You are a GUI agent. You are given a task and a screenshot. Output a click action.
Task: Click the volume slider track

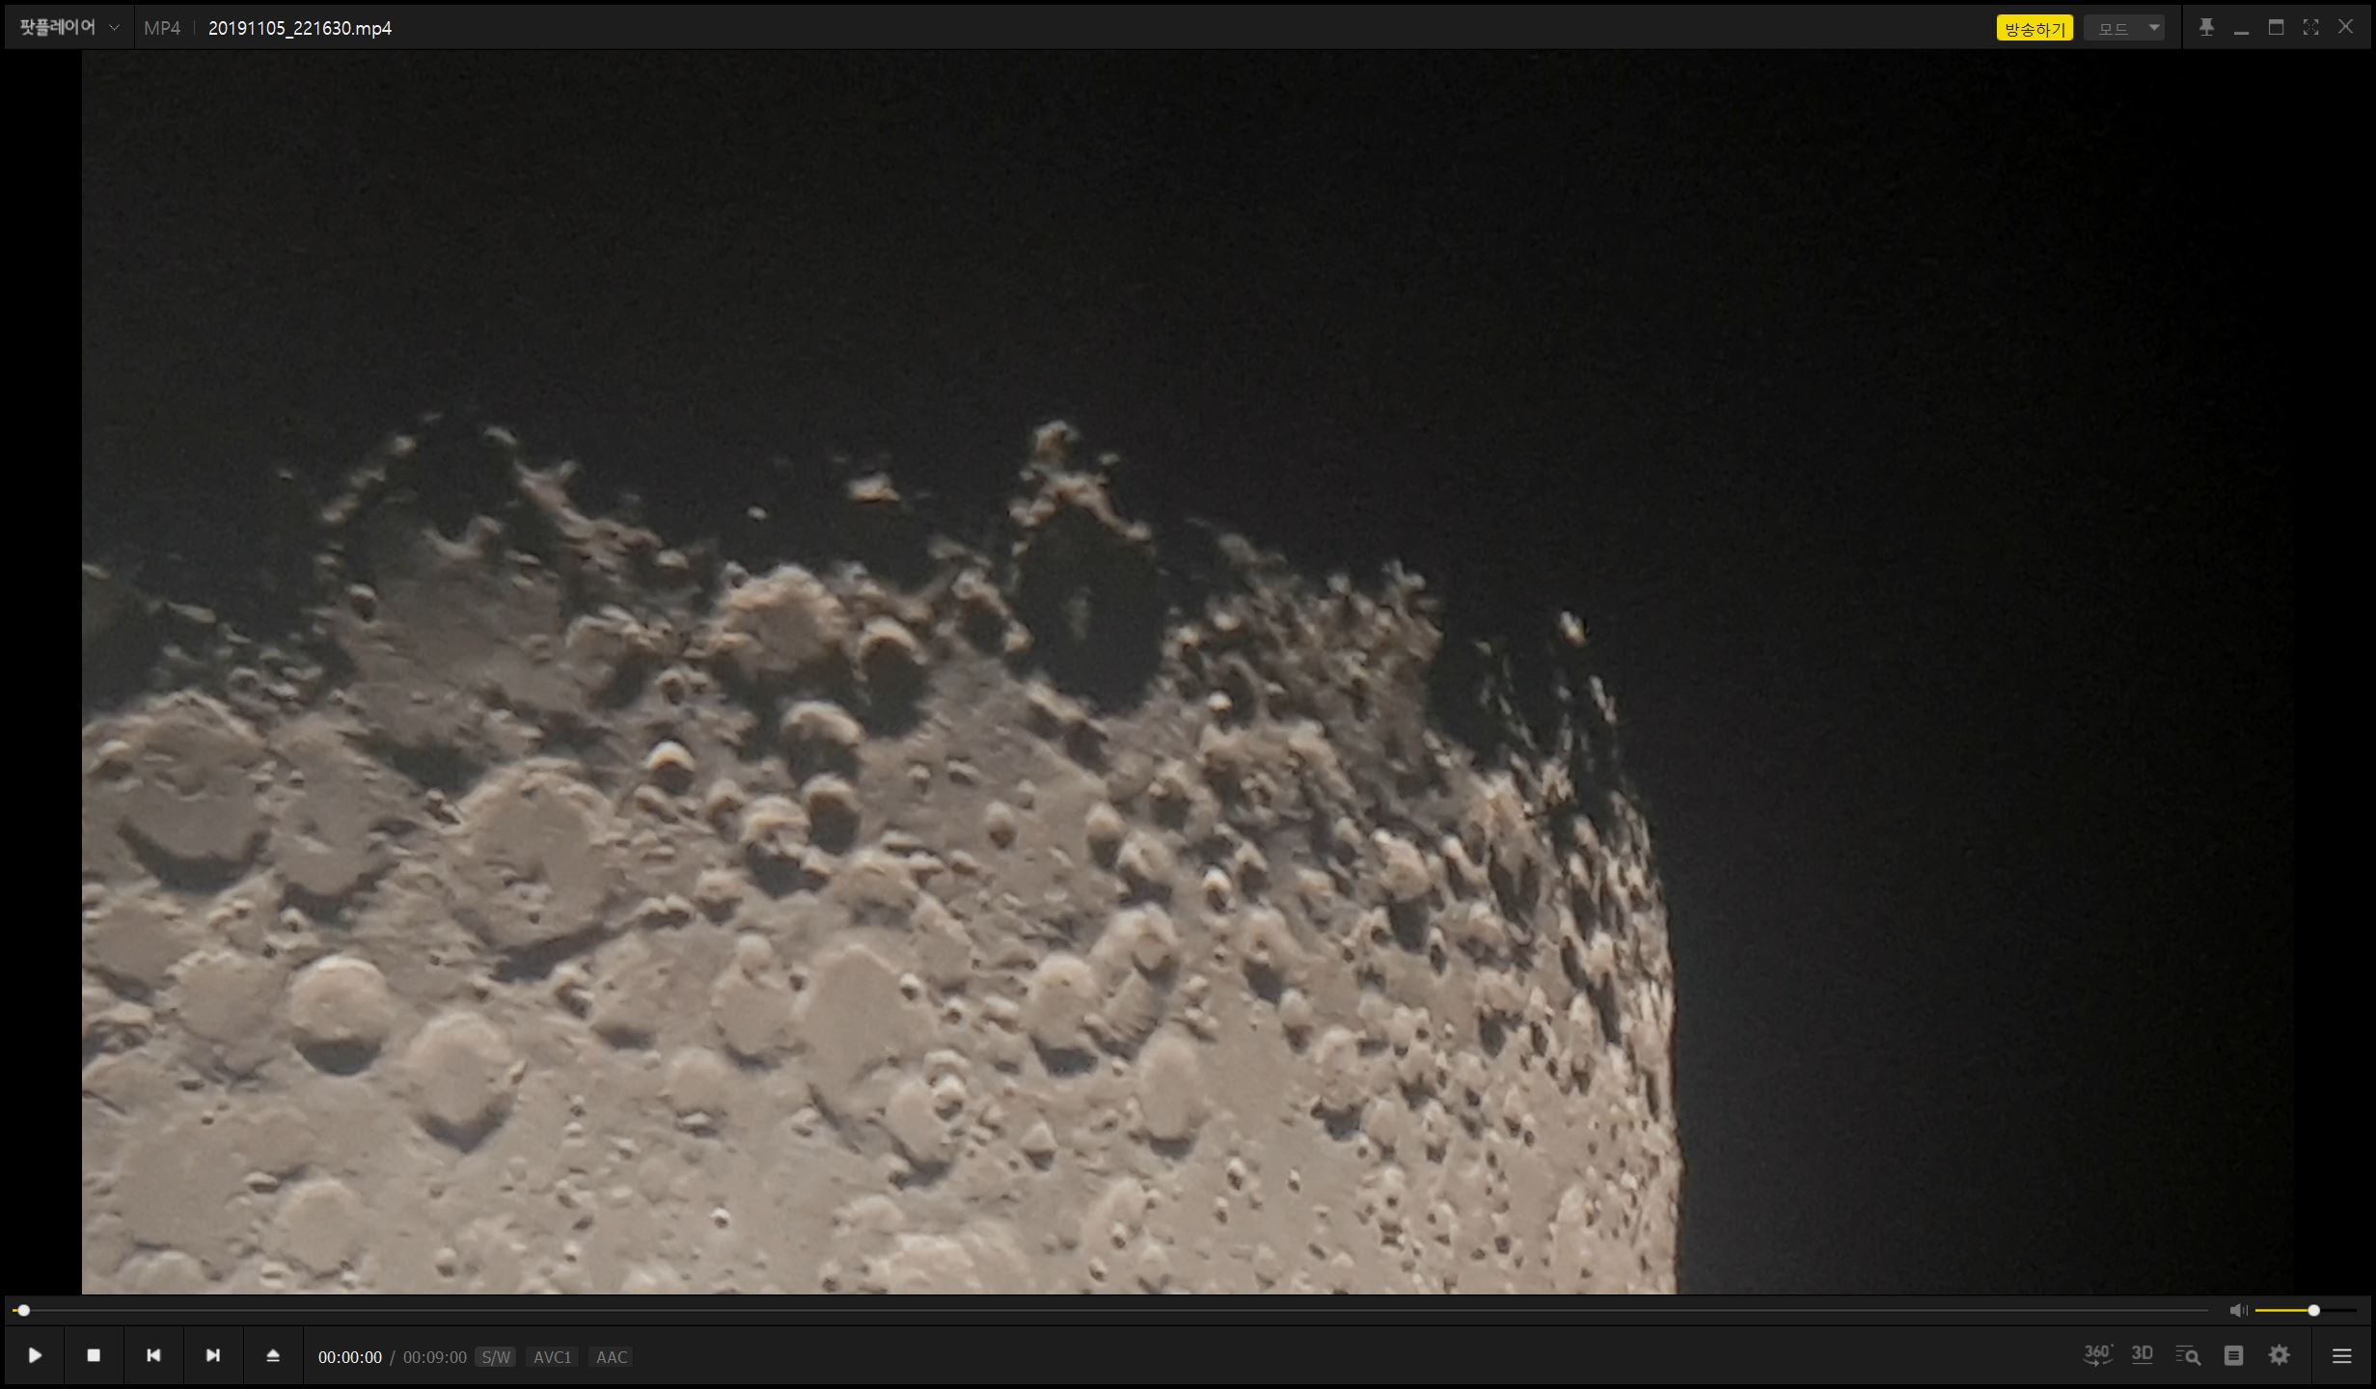click(2286, 1310)
